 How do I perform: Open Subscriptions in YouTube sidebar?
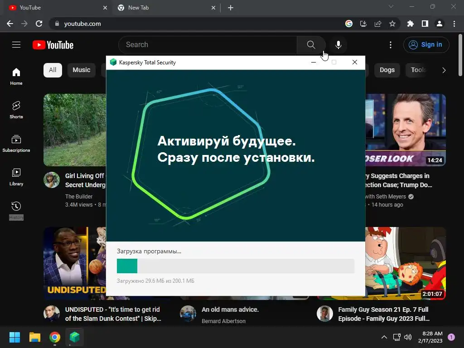click(16, 144)
